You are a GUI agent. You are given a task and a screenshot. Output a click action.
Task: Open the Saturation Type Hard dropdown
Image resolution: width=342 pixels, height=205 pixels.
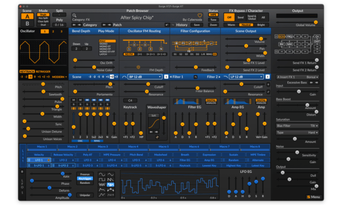tap(297, 132)
